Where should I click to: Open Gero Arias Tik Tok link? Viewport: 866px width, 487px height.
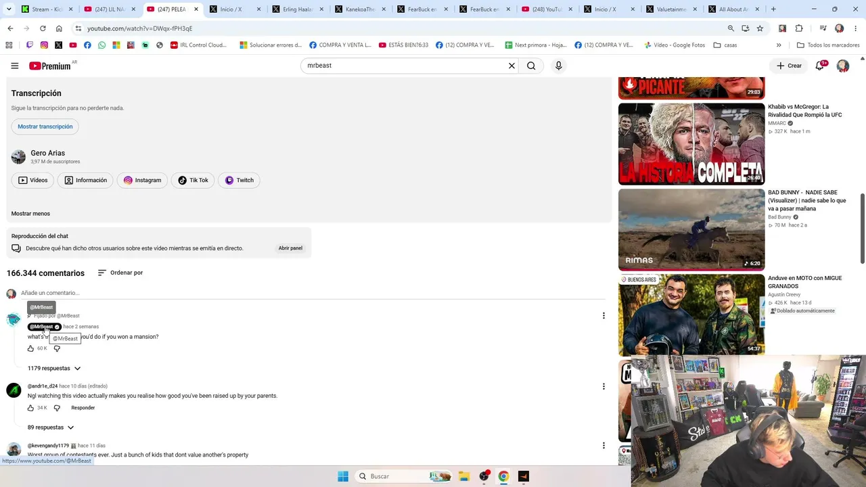193,181
